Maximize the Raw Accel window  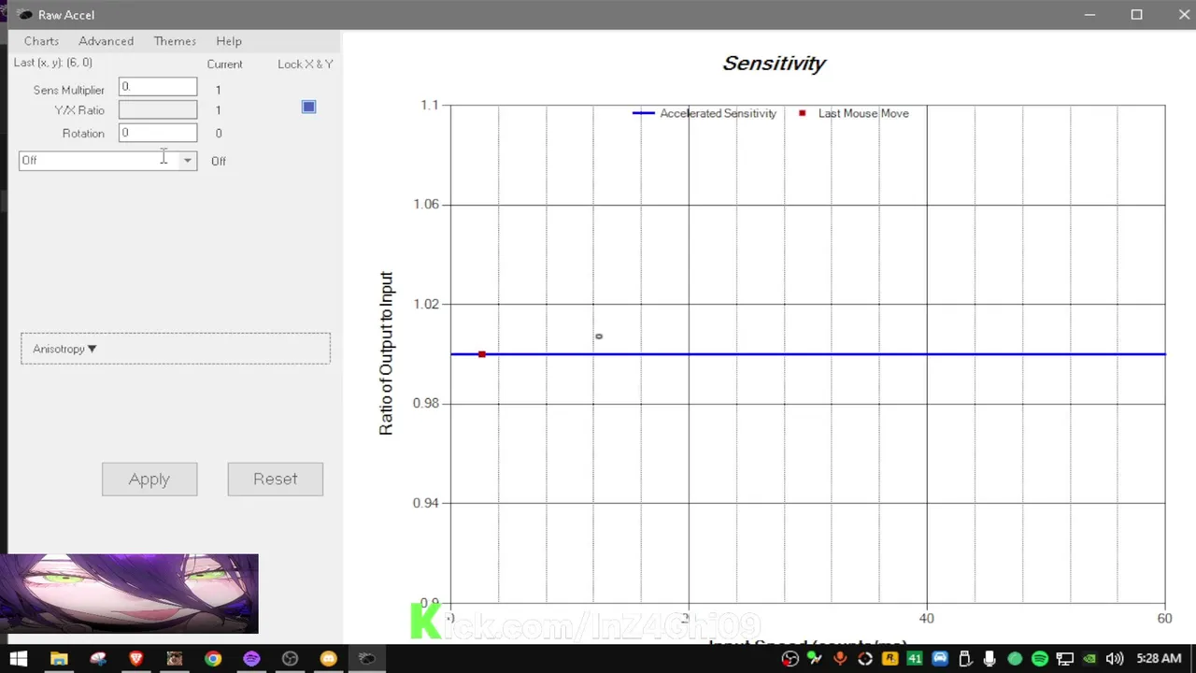coord(1136,15)
